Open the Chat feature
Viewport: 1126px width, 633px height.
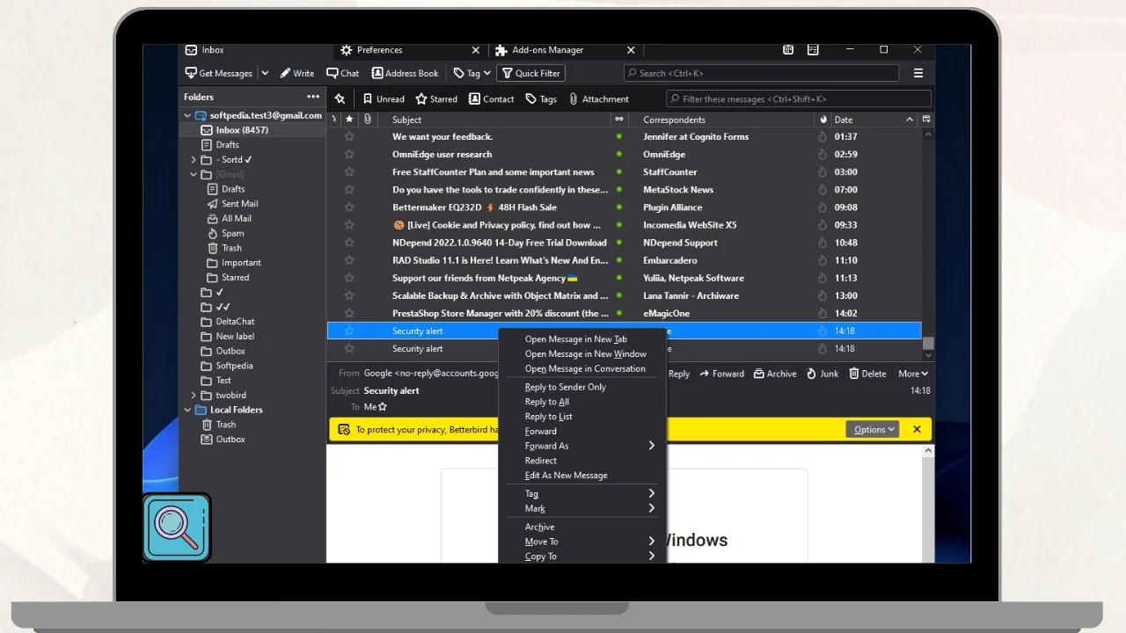[x=343, y=74]
